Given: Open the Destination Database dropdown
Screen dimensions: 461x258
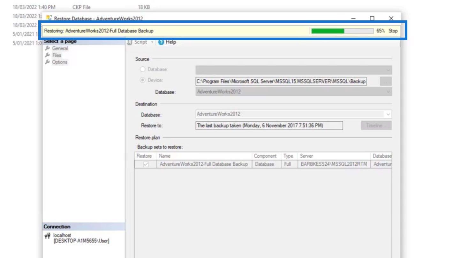Looking at the screenshot, I should (294, 114).
